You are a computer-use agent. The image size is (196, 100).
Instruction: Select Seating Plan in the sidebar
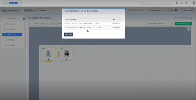12,34
